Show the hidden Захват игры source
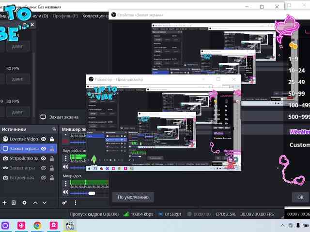This screenshot has height=232, width=310. (44, 168)
